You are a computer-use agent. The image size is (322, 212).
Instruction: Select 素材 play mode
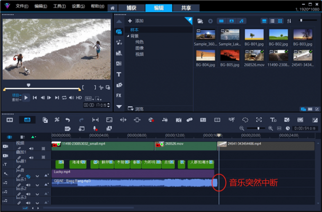(17, 100)
